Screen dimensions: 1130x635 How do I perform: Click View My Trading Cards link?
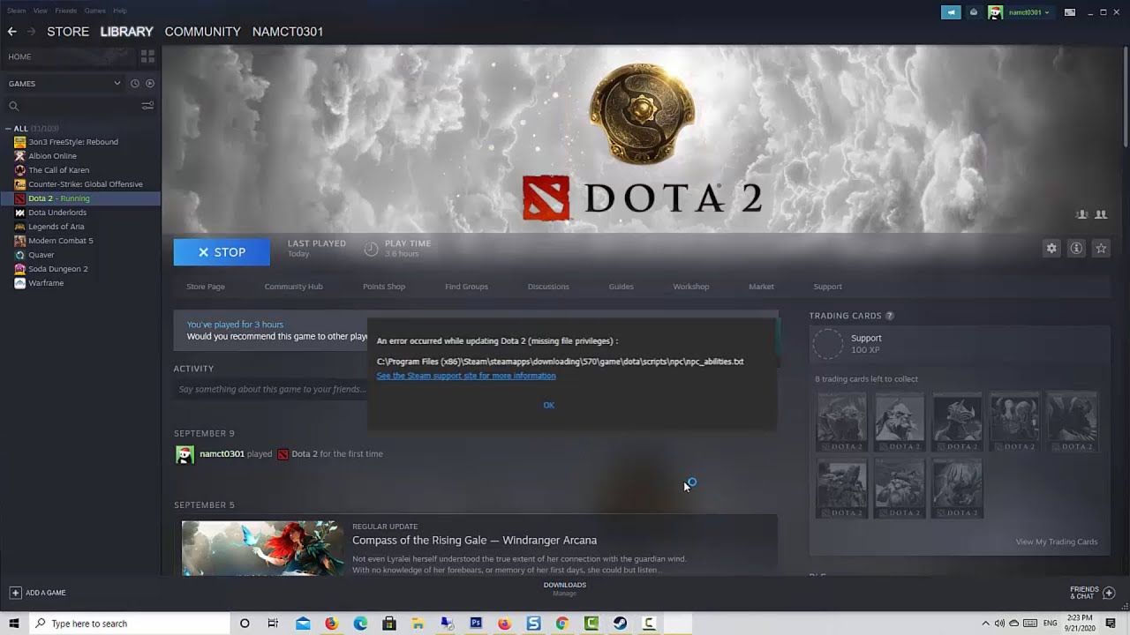click(1057, 542)
